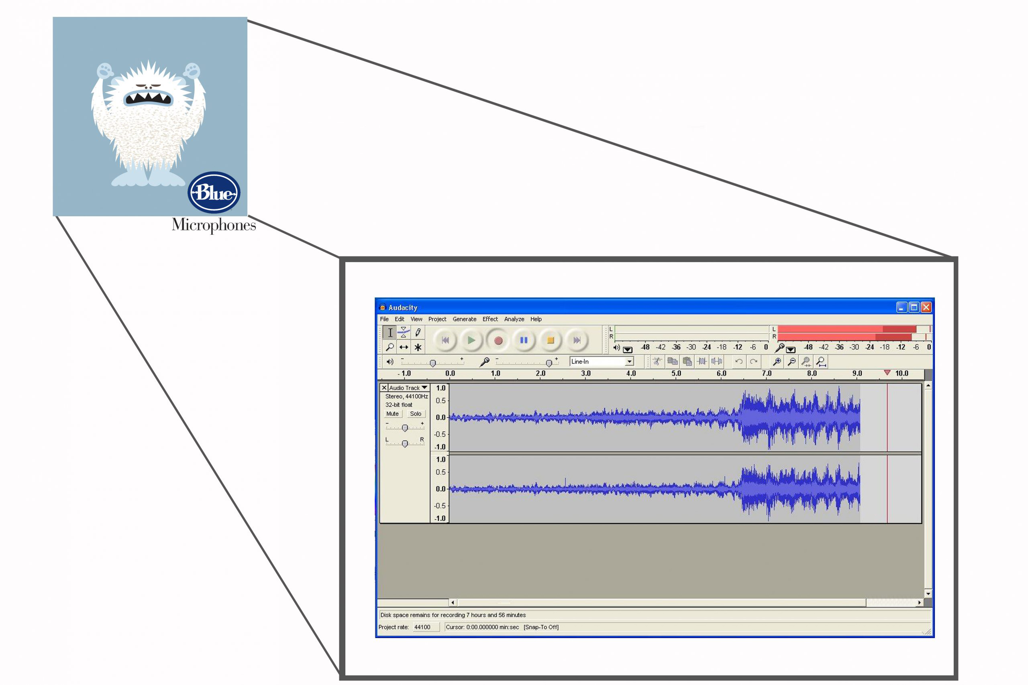Click the track pan slider handle
Screen dimensions: 1028x685
pyautogui.click(x=405, y=443)
